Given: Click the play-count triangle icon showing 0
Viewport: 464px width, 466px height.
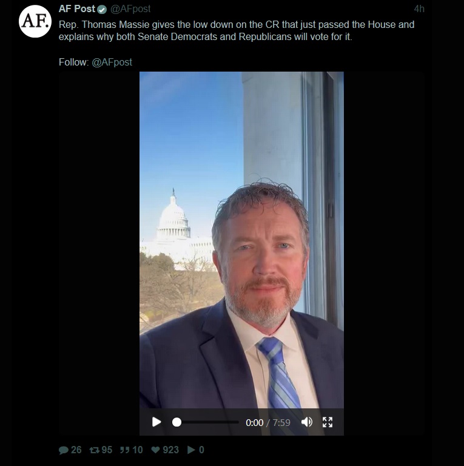Looking at the screenshot, I should (x=191, y=450).
